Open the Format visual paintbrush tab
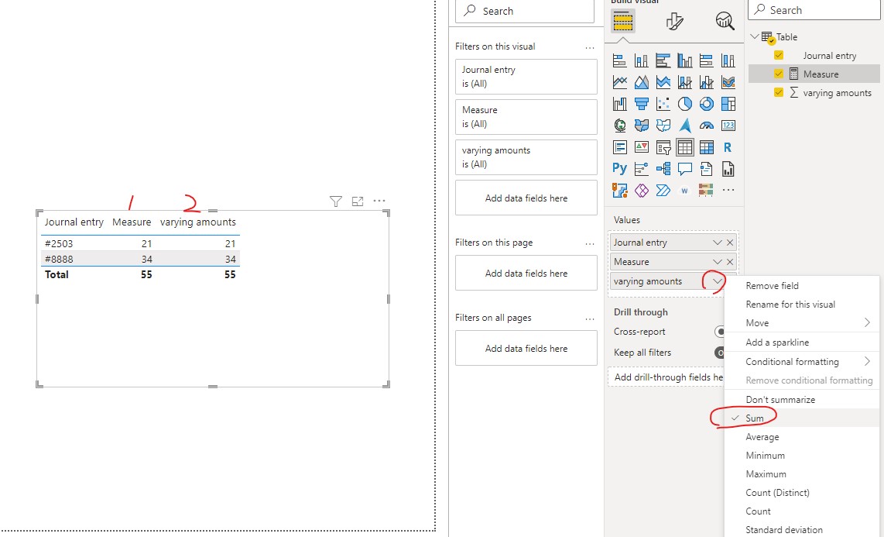 click(x=674, y=22)
